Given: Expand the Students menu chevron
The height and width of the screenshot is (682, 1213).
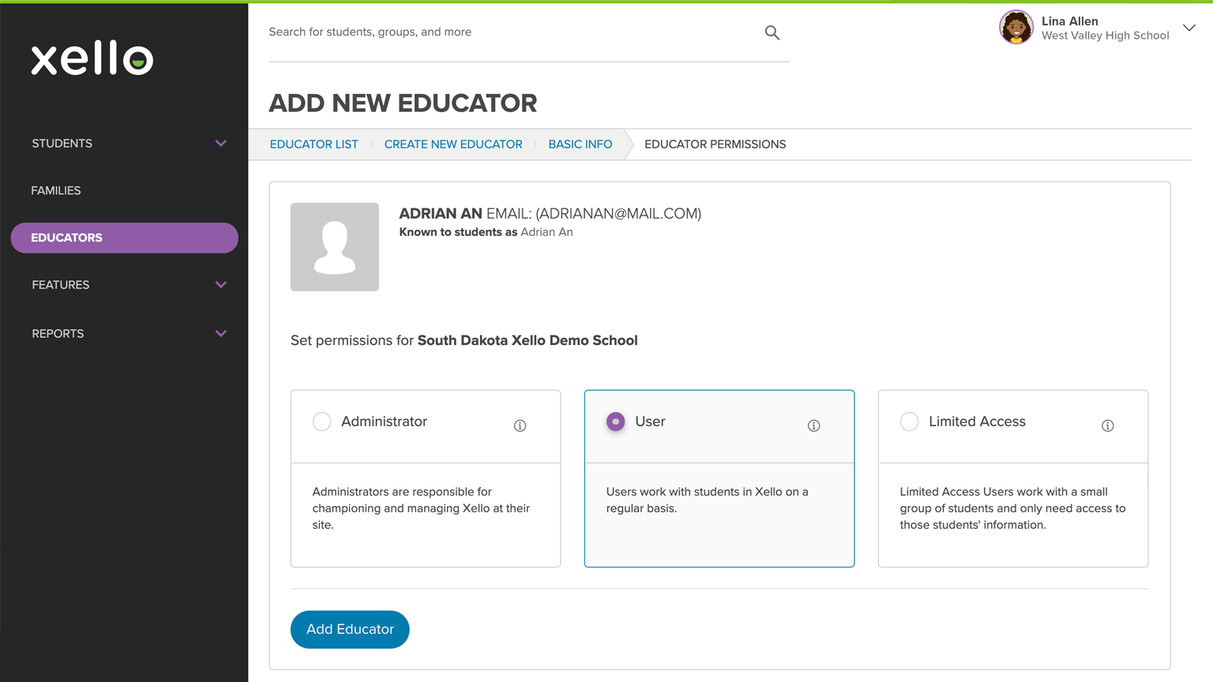Looking at the screenshot, I should (x=221, y=144).
